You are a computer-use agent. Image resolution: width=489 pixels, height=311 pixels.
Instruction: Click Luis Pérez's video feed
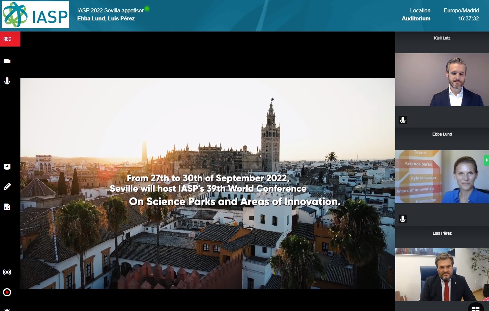coord(442,275)
